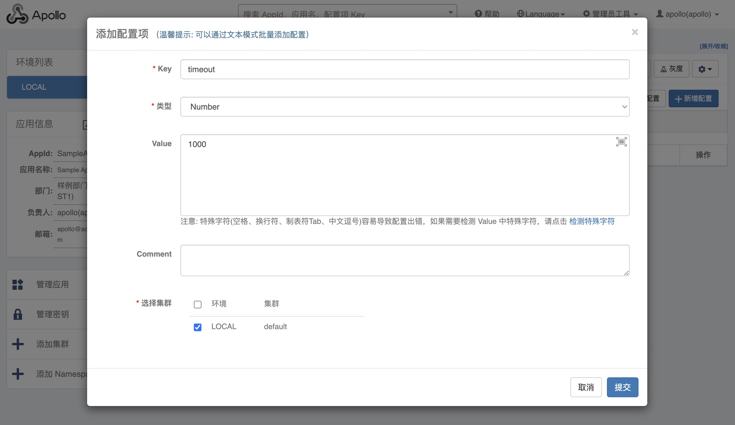735x425 pixels.
Task: Expand the search AppId combo box arrow
Action: click(451, 13)
